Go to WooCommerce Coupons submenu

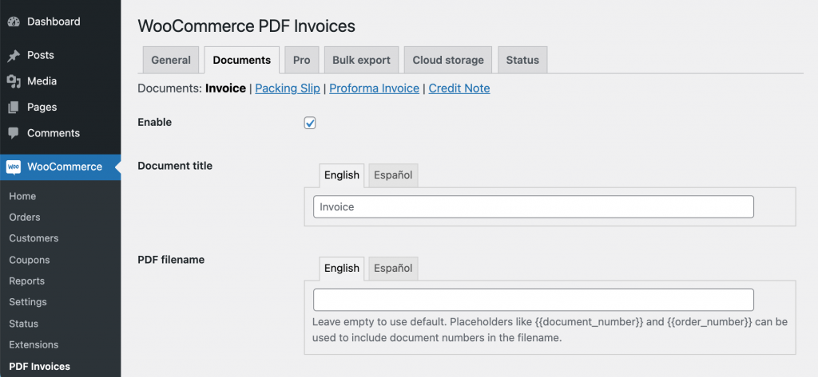[x=30, y=260]
